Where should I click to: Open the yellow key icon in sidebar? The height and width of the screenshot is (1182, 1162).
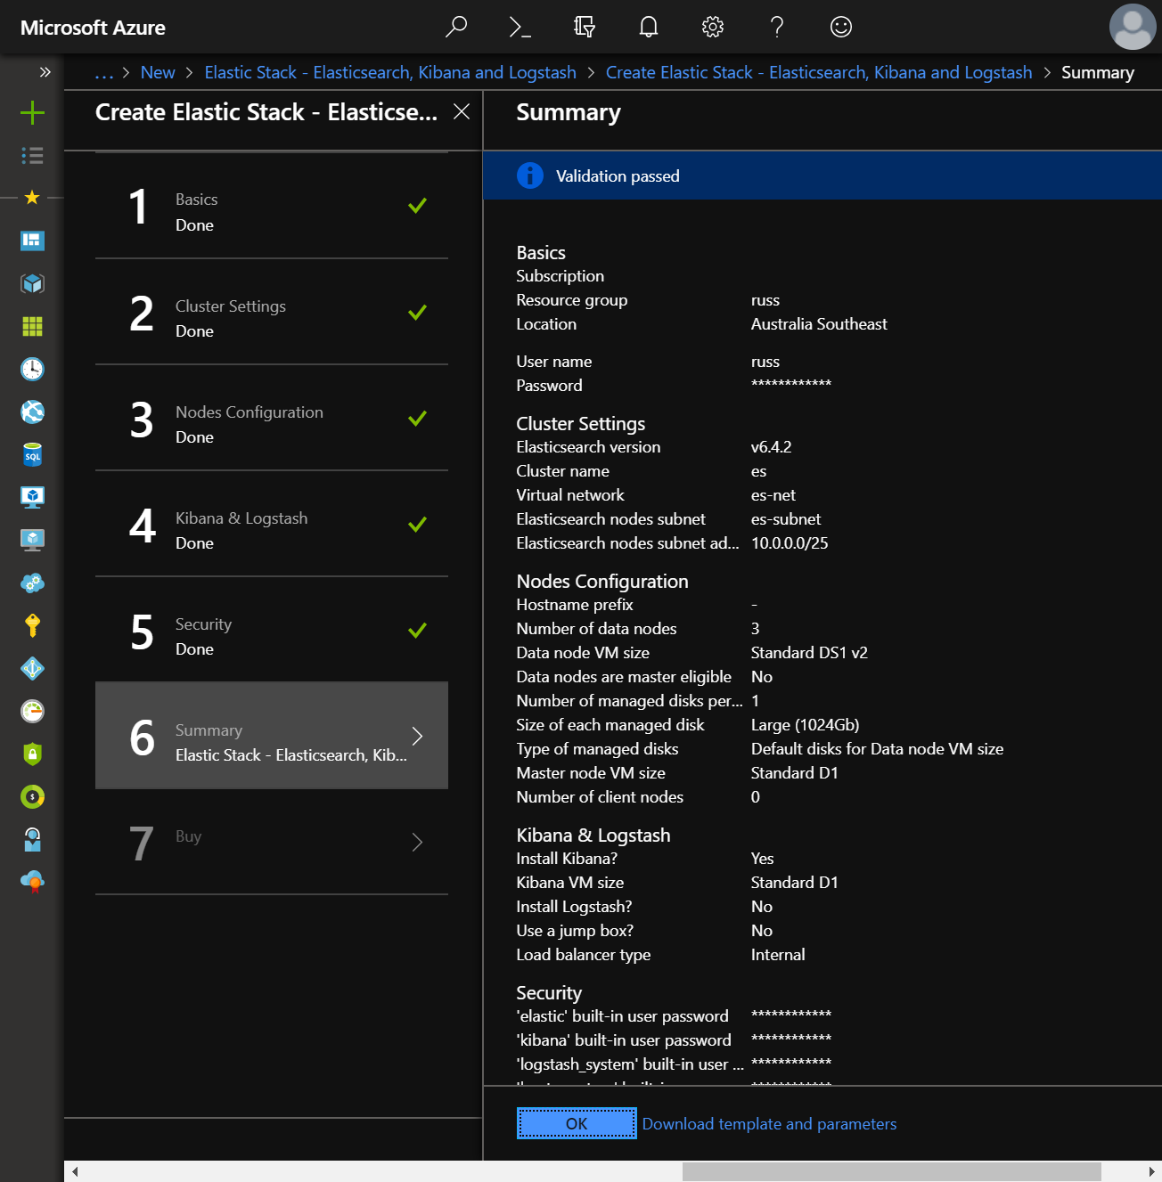(32, 626)
